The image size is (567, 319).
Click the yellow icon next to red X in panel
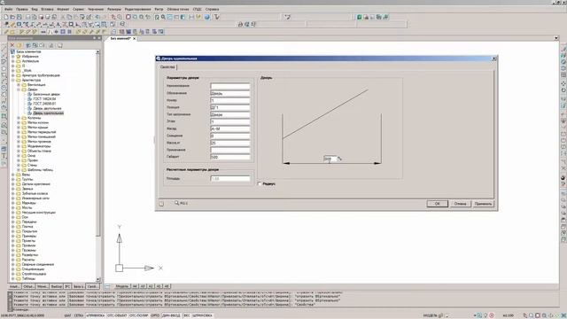[x=19, y=45]
